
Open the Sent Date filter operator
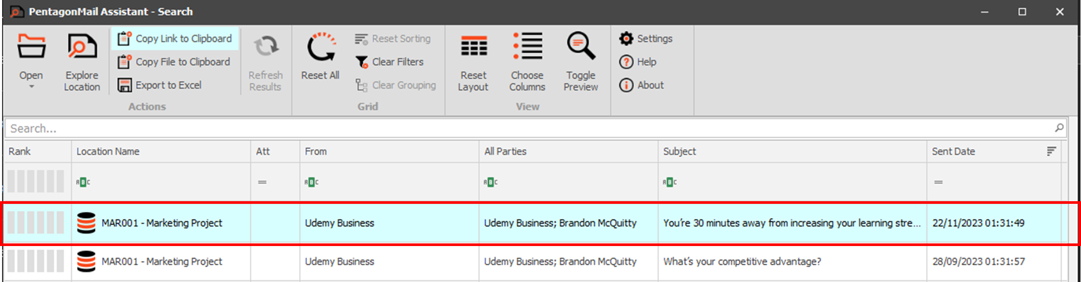tap(938, 182)
